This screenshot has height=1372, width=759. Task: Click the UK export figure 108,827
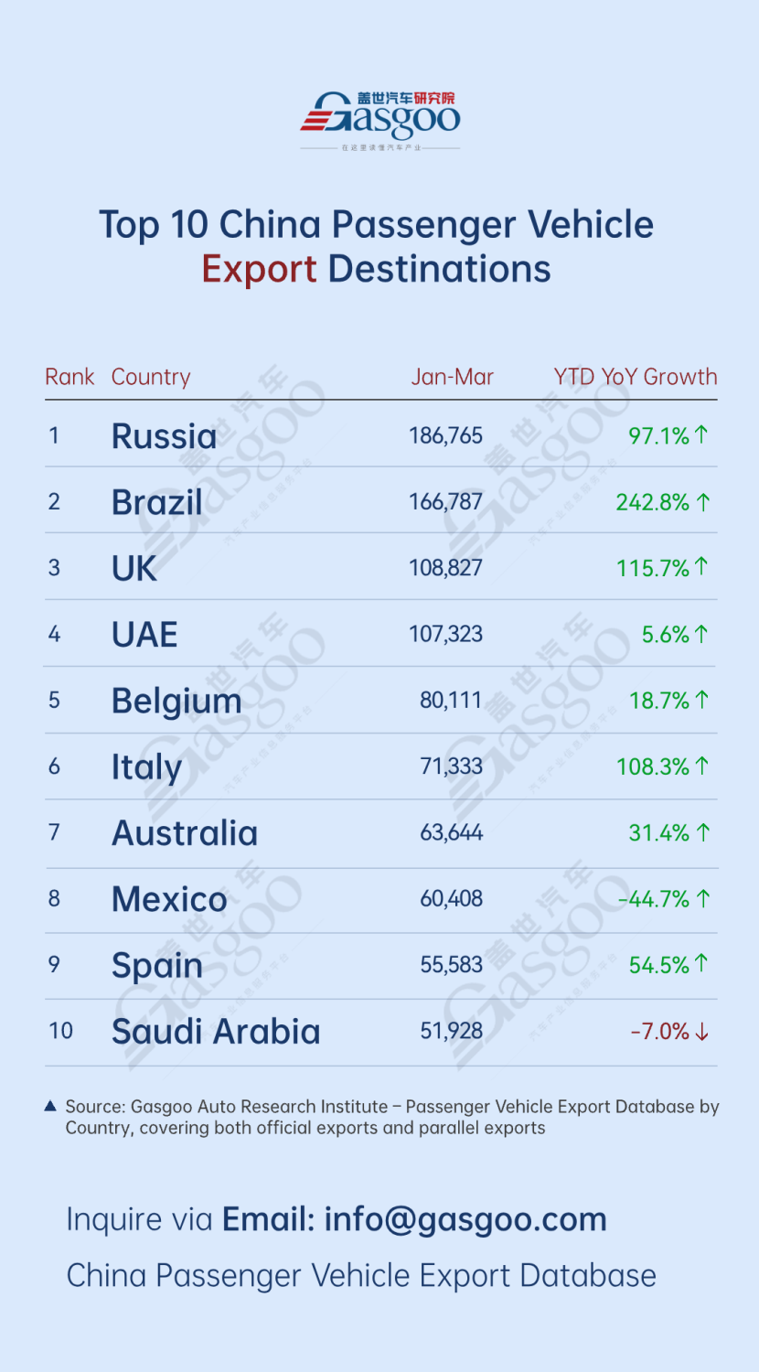[x=445, y=567]
